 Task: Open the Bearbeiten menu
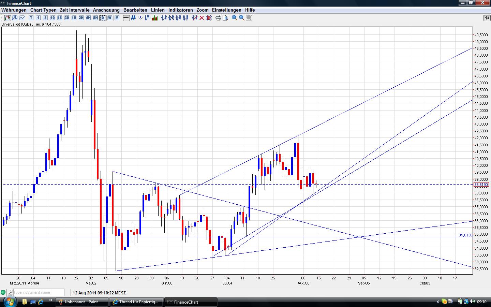click(135, 10)
